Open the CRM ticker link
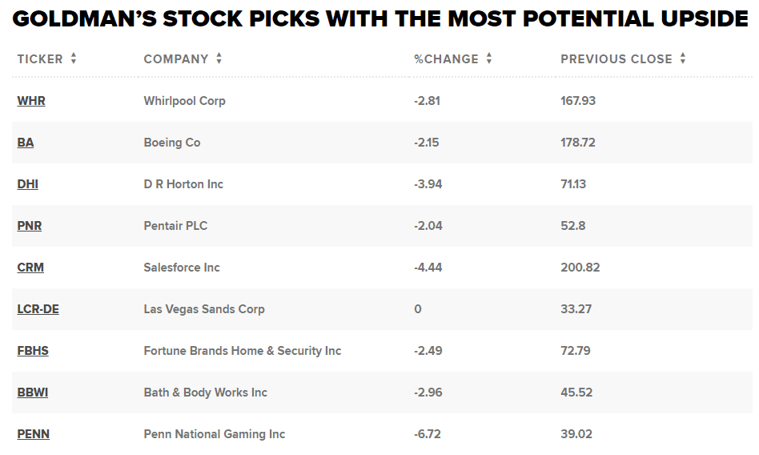The width and height of the screenshot is (759, 455). click(x=30, y=268)
